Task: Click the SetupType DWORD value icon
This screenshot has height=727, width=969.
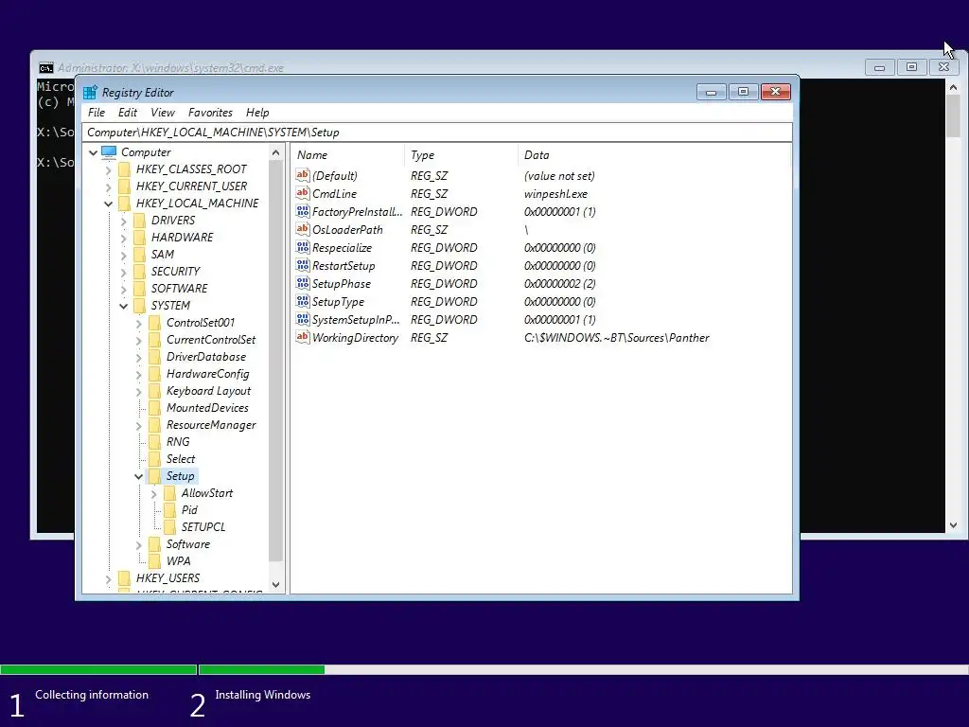Action: [x=302, y=301]
